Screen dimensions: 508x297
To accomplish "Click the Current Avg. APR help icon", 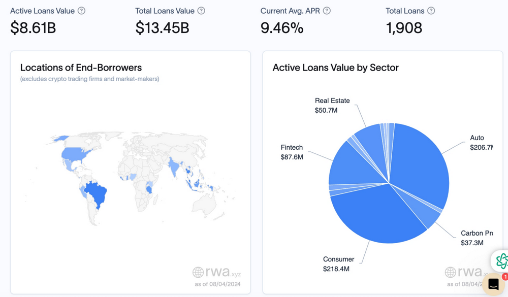I will point(327,10).
